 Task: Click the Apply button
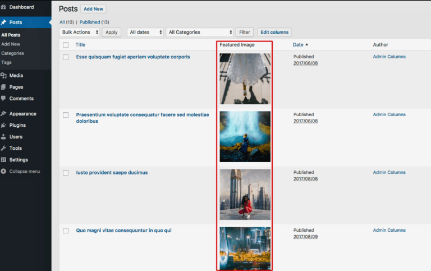tap(111, 32)
